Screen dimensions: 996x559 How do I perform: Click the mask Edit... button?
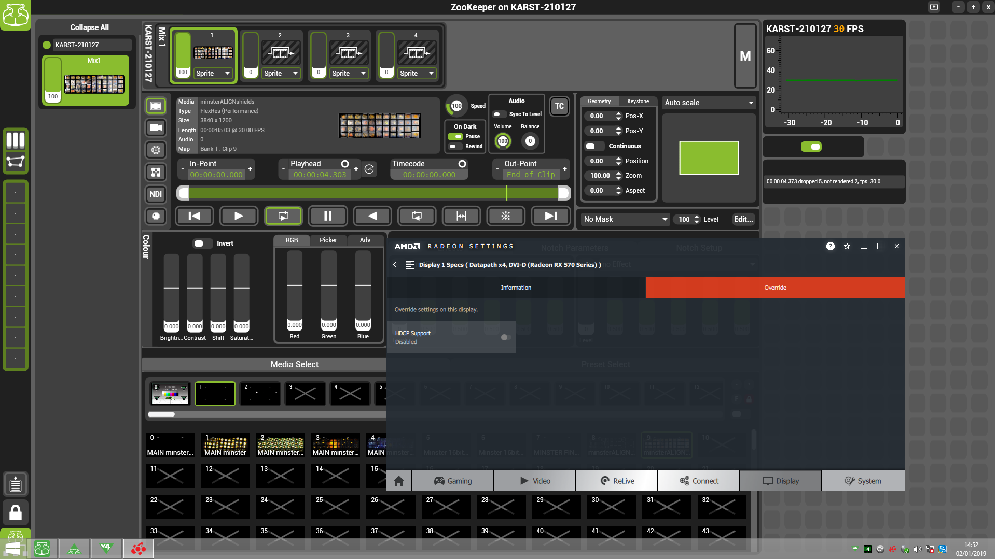click(743, 219)
